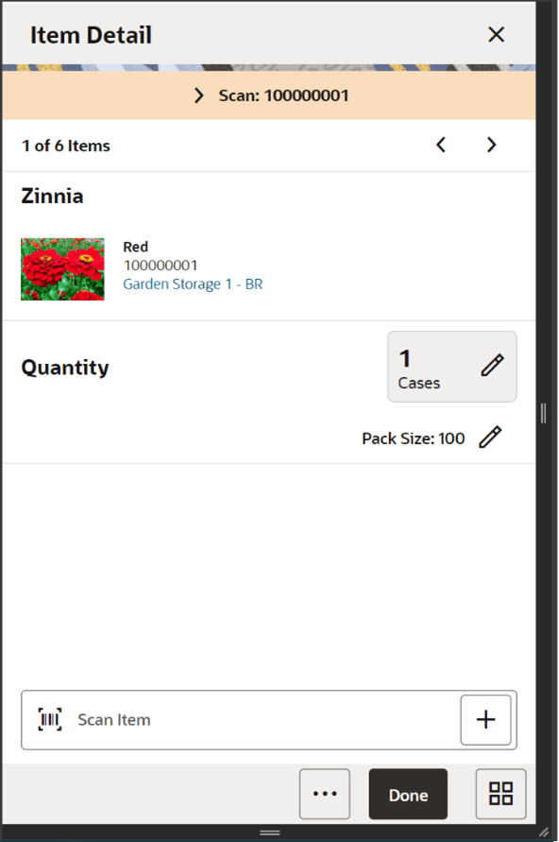This screenshot has width=559, height=842.
Task: Click the plus icon to add an item
Action: coord(485,719)
